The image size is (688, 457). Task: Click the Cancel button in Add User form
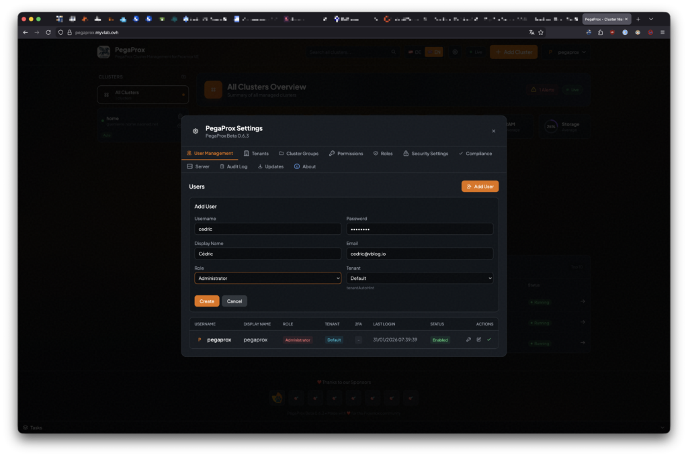234,301
